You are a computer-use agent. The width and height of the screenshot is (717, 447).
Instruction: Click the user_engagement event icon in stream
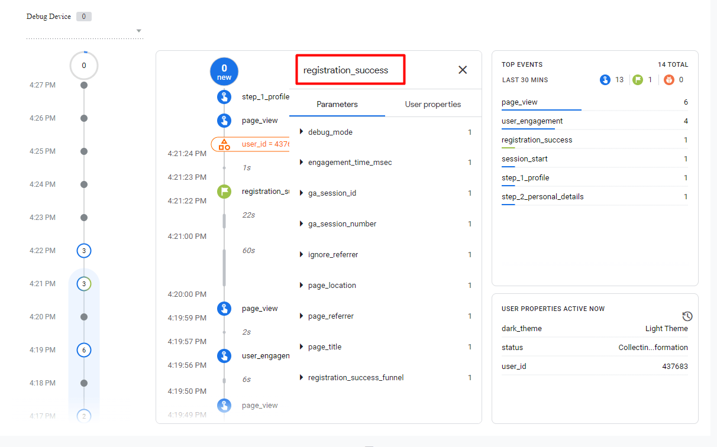224,356
